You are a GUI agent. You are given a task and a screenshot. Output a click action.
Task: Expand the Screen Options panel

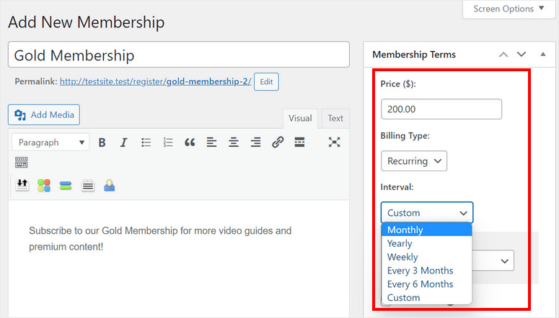[509, 9]
